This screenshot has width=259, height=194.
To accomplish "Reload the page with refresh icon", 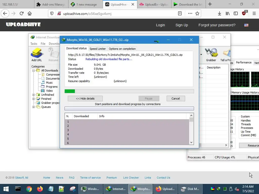I will click(x=21, y=14).
